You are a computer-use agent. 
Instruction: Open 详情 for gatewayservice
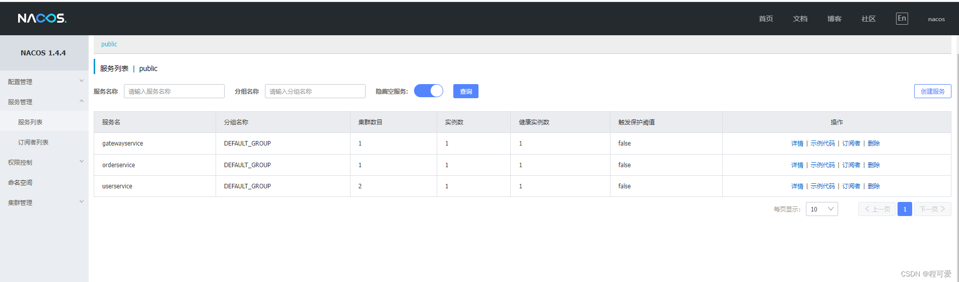click(797, 144)
